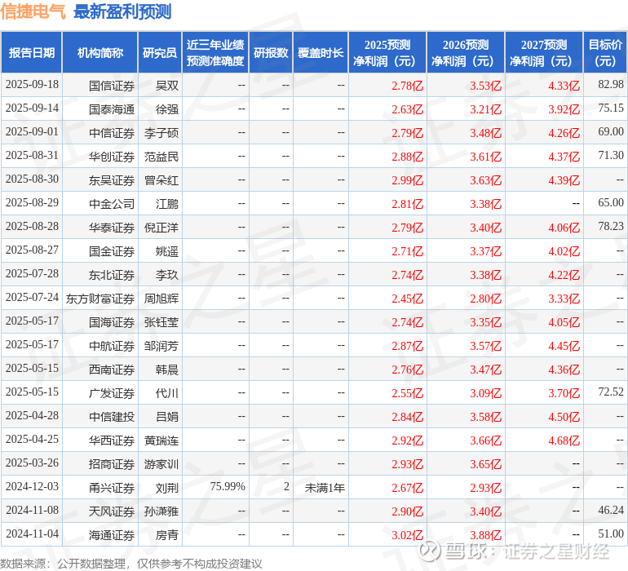Click target price 75.15

[611, 108]
